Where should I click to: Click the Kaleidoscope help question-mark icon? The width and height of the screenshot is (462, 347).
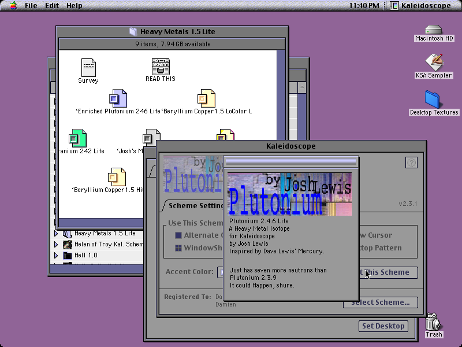(x=411, y=163)
